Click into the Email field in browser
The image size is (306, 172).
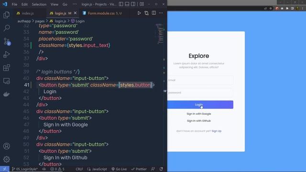[x=200, y=80]
